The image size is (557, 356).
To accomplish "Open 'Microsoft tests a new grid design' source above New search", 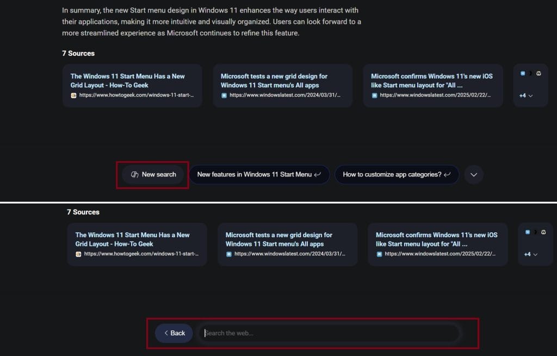I will click(x=282, y=85).
